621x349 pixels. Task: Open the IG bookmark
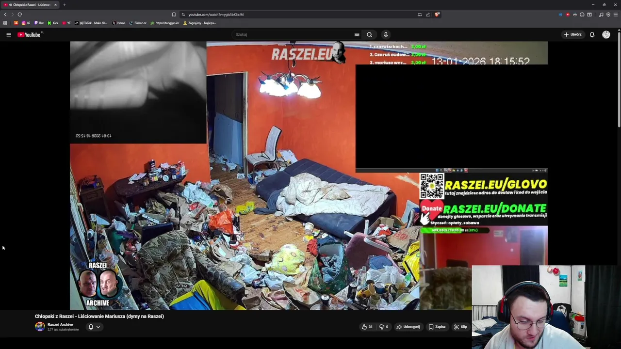pyautogui.click(x=26, y=23)
